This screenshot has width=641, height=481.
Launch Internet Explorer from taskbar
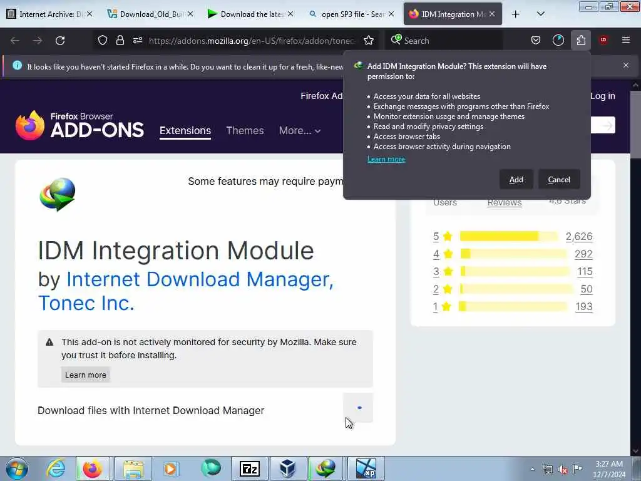tap(56, 468)
